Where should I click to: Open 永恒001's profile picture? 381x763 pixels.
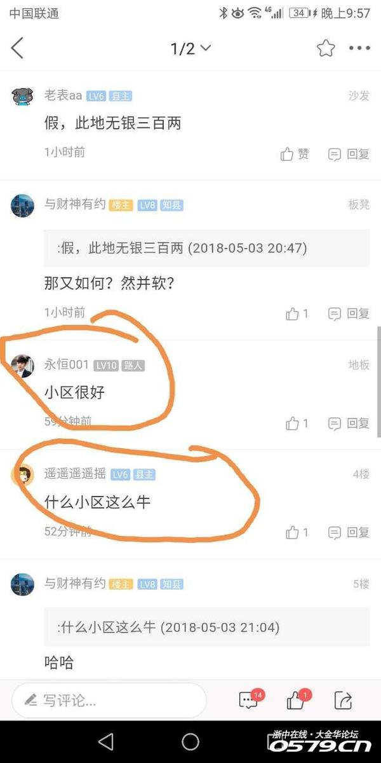click(23, 366)
